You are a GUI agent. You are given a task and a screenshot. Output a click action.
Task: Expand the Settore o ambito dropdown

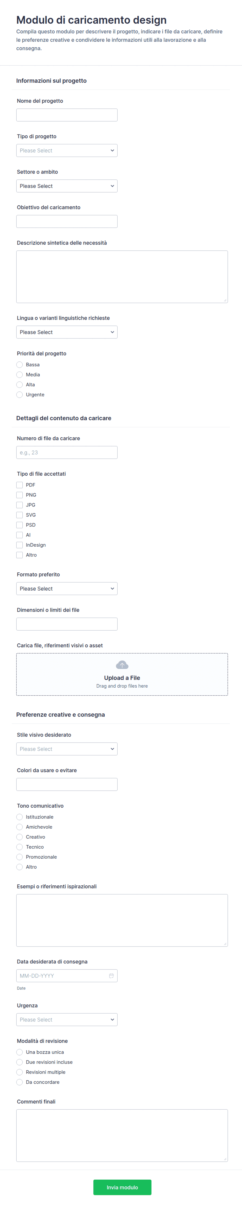tap(67, 186)
